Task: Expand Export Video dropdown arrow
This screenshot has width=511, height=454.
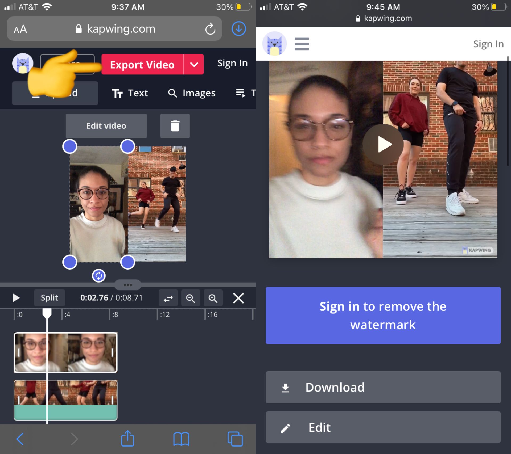Action: [x=194, y=65]
